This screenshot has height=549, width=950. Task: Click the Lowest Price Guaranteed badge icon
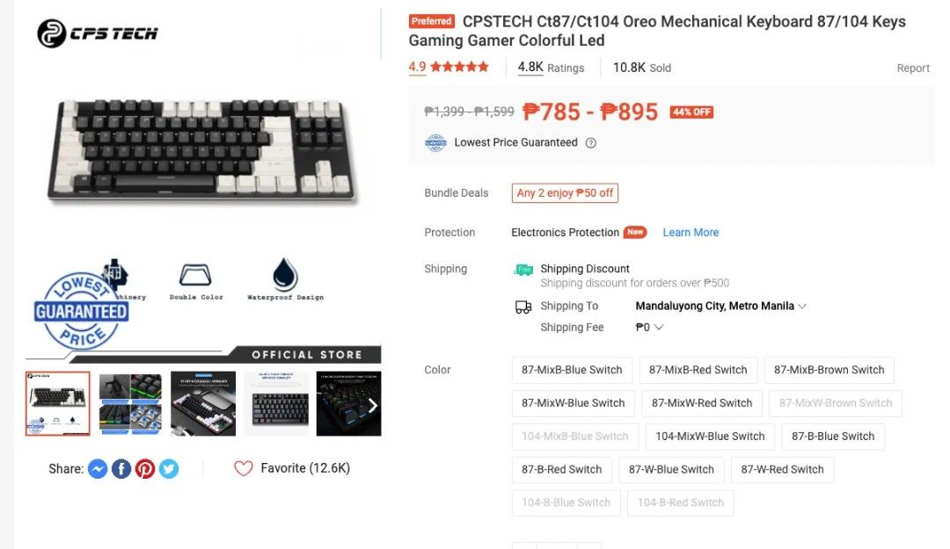435,141
